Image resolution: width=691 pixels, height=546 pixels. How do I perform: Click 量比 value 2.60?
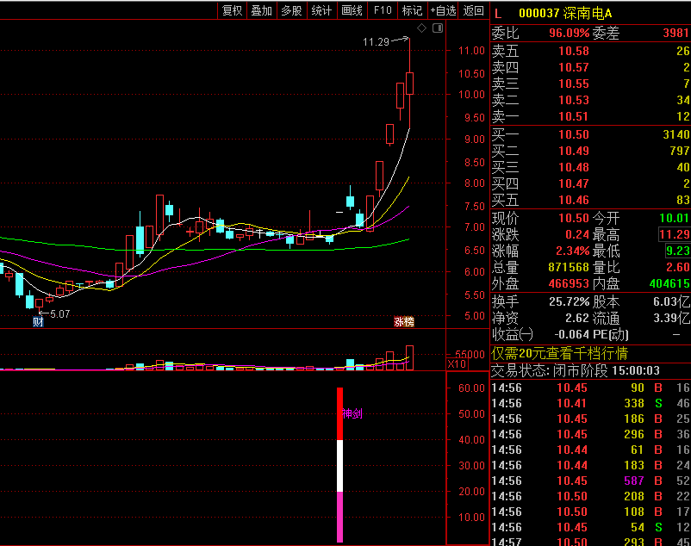click(x=678, y=267)
